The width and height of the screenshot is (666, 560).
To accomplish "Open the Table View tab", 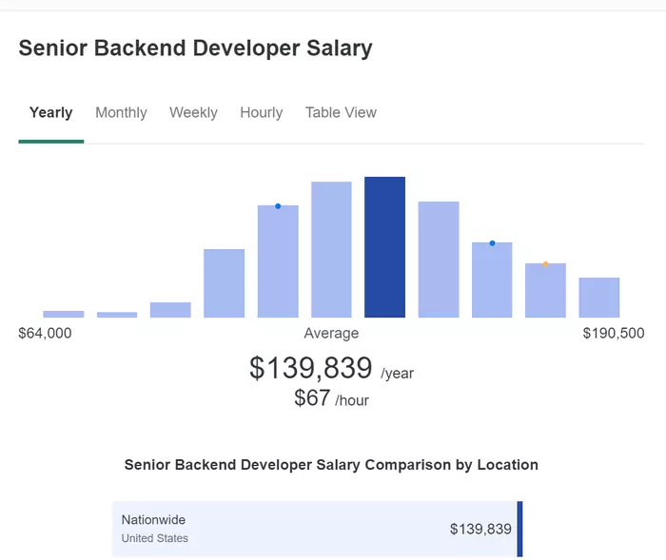I will pos(341,113).
